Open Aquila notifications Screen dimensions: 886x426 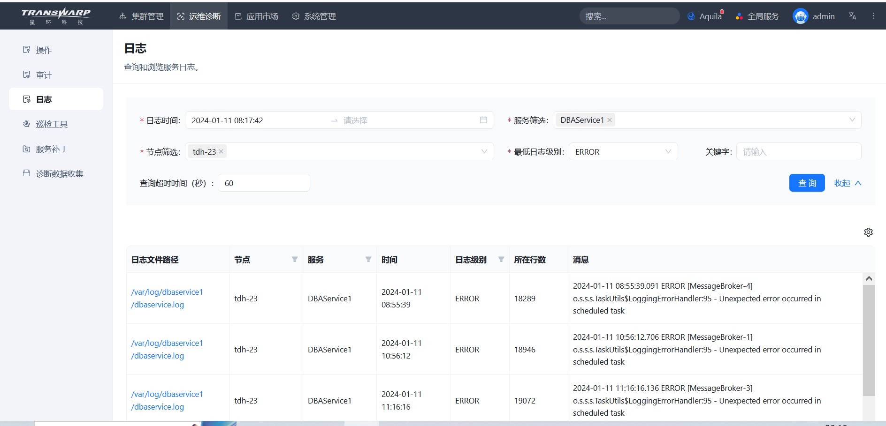click(x=705, y=16)
